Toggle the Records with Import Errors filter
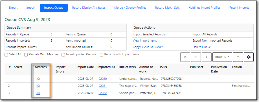Image resolution: width=259 pixels, height=102 pixels. (x=102, y=55)
